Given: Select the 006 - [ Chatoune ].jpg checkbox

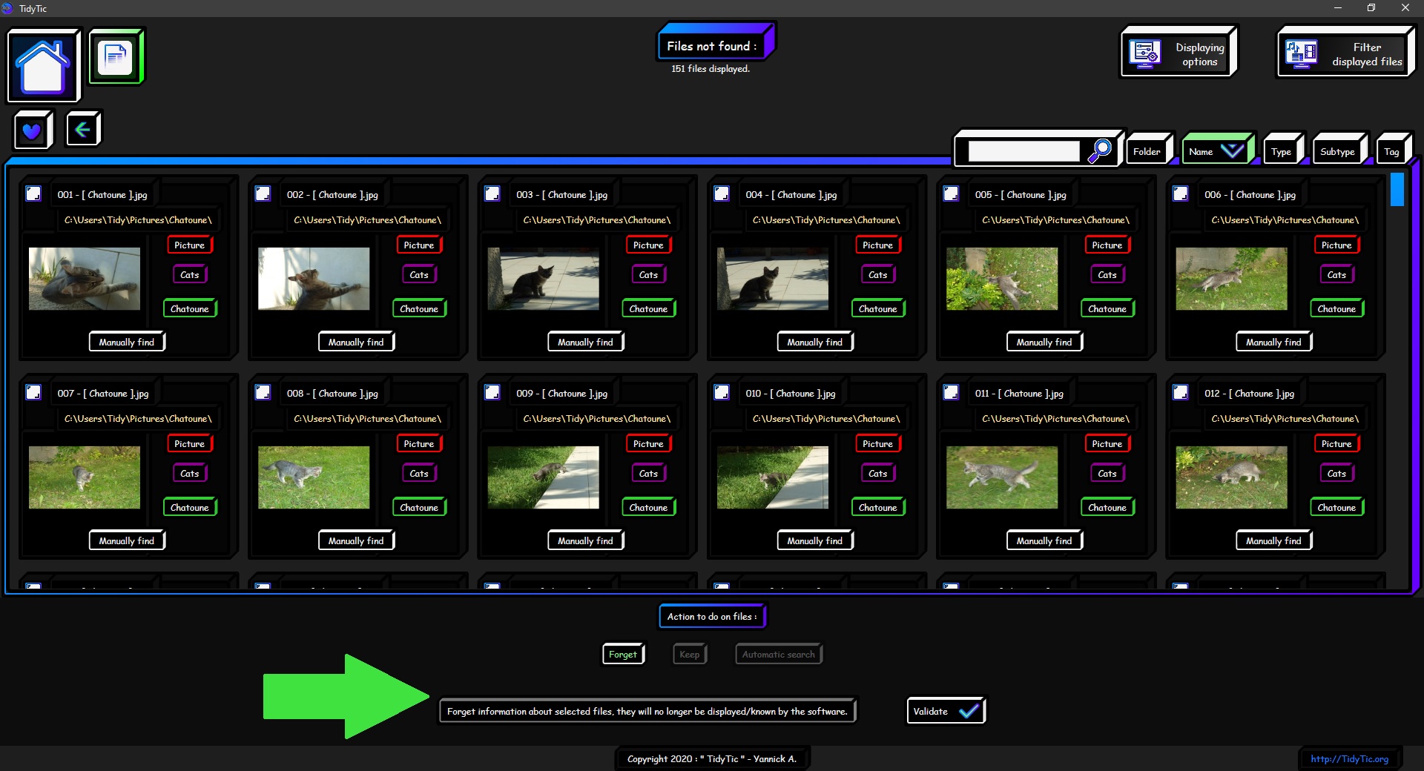Looking at the screenshot, I should 1180,193.
